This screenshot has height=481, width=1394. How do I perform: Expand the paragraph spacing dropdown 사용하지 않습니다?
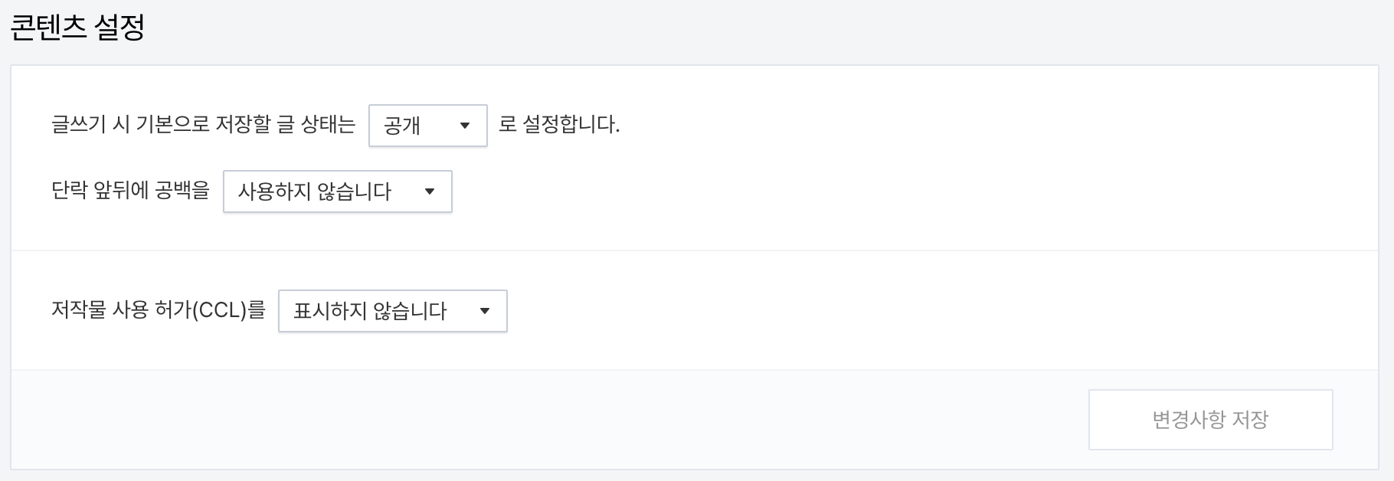337,191
